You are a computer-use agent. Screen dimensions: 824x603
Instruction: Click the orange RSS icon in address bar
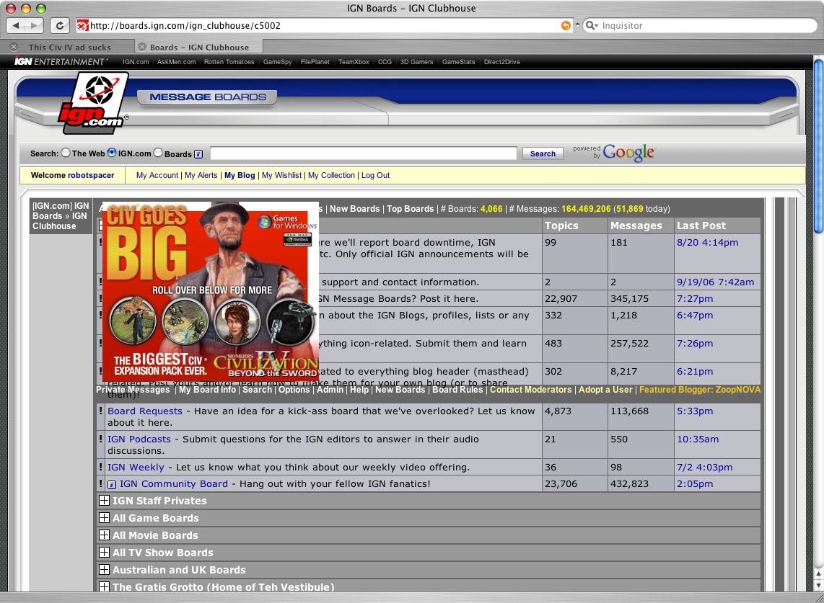pos(566,25)
